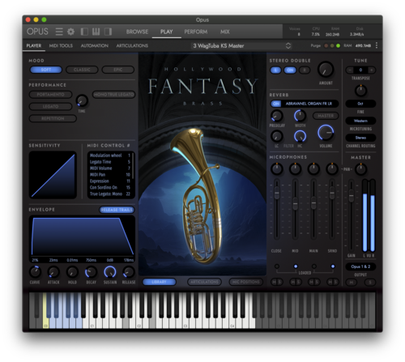Viewport: 405px width, 362px height.
Task: Select Stereo Double R channel
Action: [x=305, y=70]
